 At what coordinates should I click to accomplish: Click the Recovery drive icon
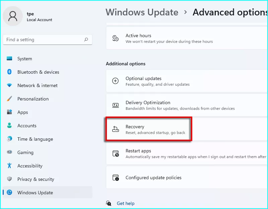(x=115, y=129)
